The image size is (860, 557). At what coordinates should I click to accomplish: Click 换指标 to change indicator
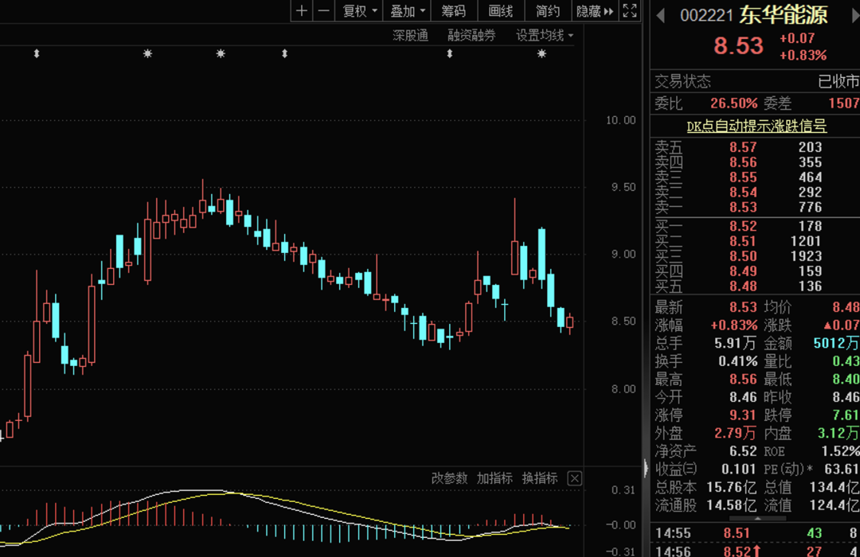pos(540,478)
